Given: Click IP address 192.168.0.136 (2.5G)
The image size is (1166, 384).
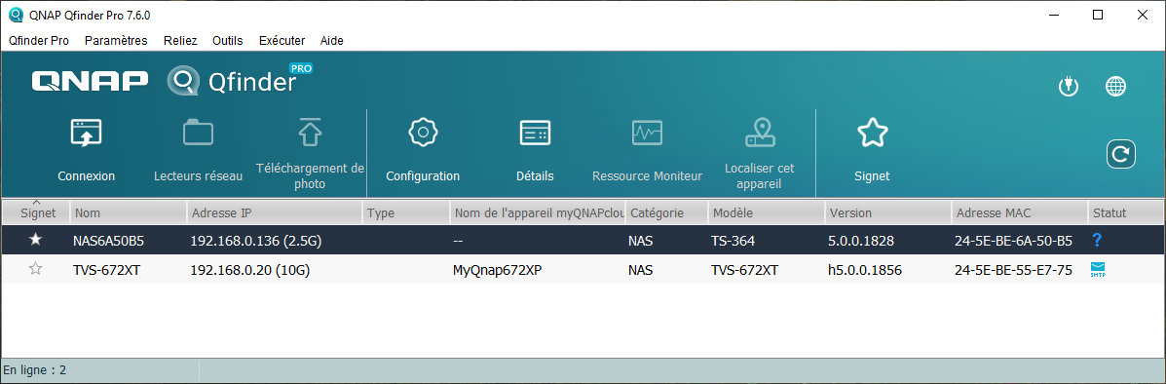Looking at the screenshot, I should tap(256, 241).
